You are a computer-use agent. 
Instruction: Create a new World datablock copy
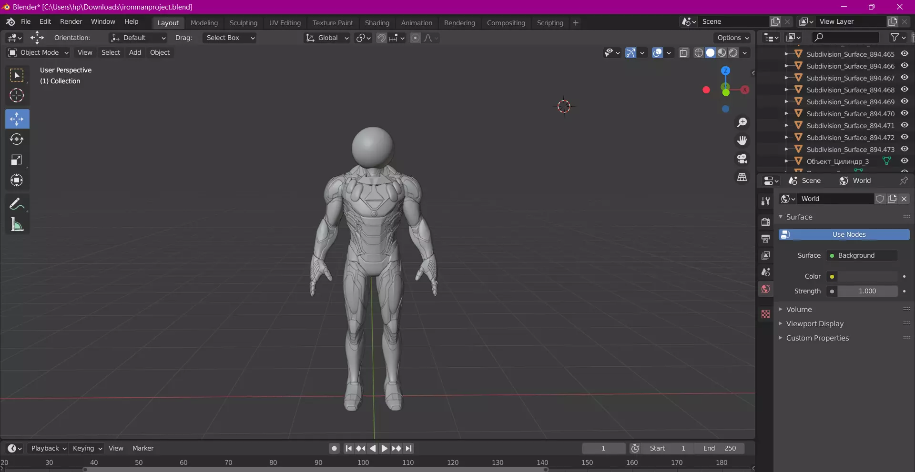(x=892, y=199)
